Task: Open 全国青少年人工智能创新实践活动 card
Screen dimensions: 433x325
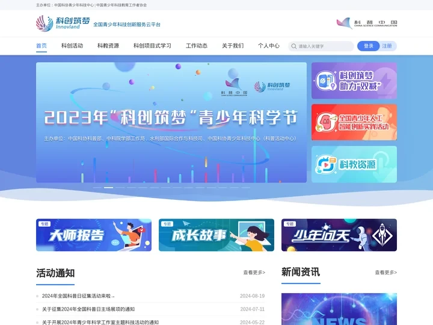Action: pyautogui.click(x=354, y=122)
